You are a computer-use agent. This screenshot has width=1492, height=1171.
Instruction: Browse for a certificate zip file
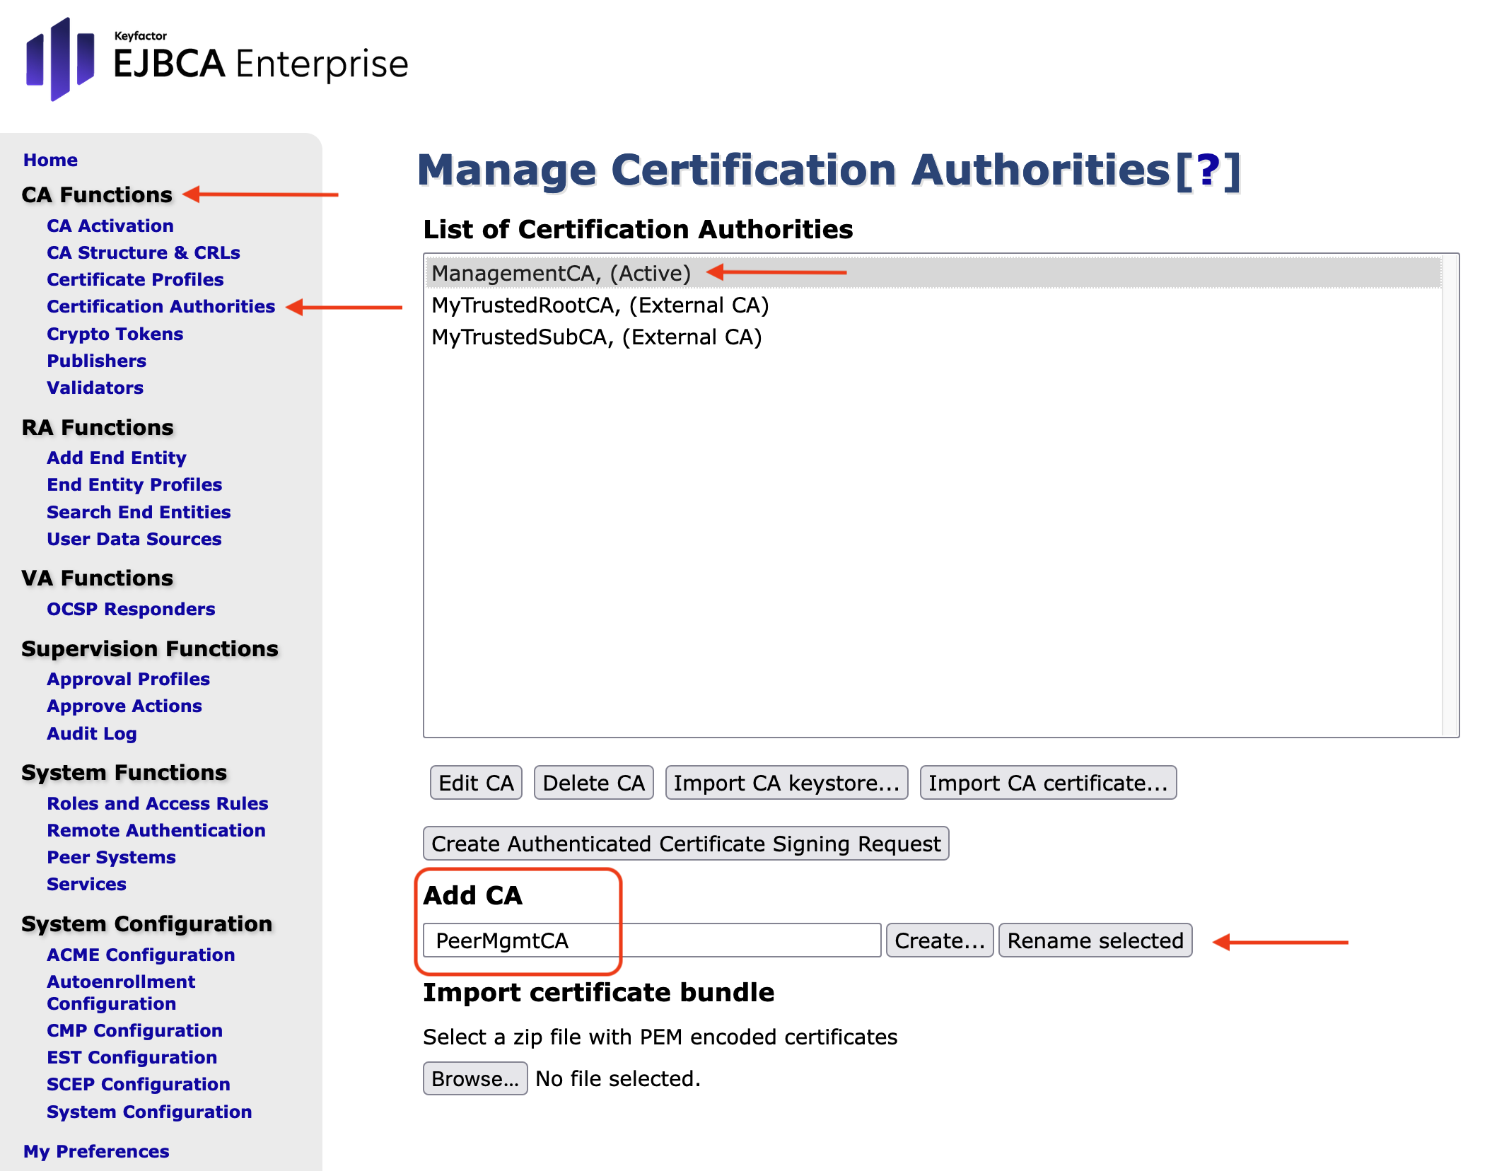474,1078
